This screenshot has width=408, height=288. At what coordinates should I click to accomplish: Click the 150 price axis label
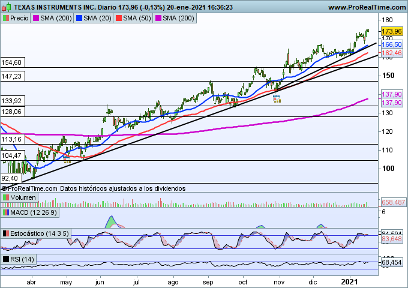point(388,76)
